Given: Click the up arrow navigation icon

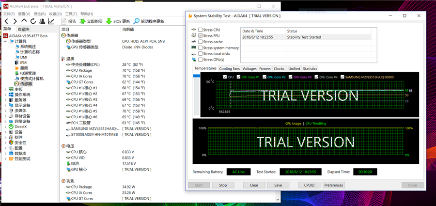Looking at the screenshot, I should [x=24, y=21].
